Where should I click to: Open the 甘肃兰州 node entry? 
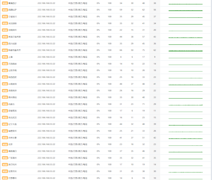[x=13, y=171]
